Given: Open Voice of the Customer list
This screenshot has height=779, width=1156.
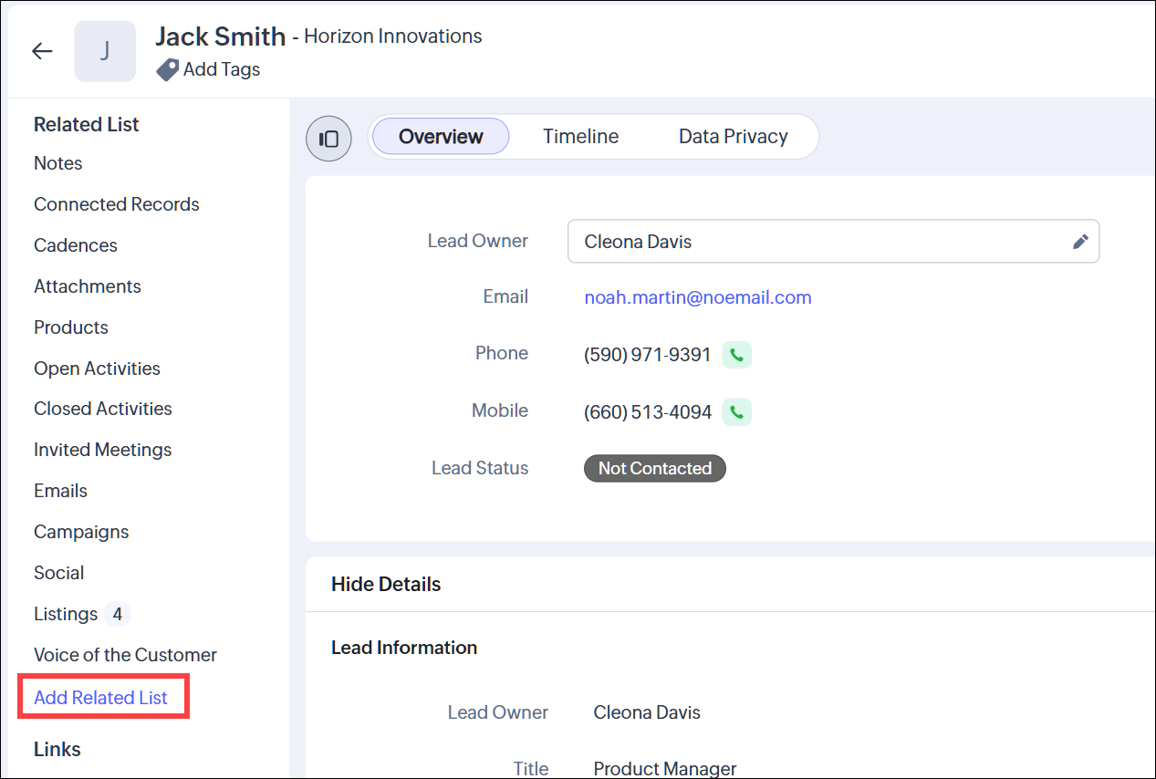Looking at the screenshot, I should 125,655.
